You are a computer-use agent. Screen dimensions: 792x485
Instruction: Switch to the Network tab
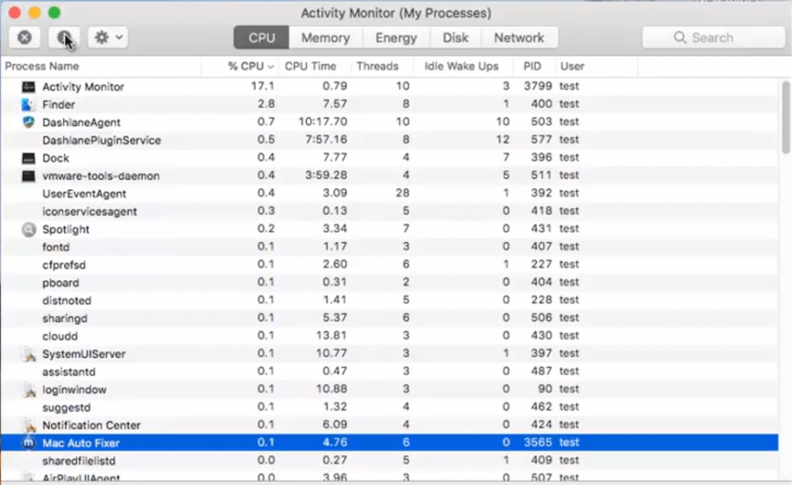pyautogui.click(x=519, y=37)
